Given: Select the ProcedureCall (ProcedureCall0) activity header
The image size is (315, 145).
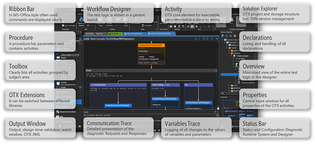Looking at the screenshot, I should coord(151,45).
